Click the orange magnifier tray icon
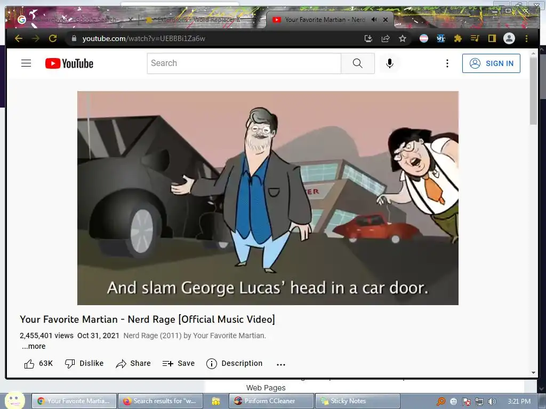Image resolution: width=546 pixels, height=409 pixels. (441, 402)
